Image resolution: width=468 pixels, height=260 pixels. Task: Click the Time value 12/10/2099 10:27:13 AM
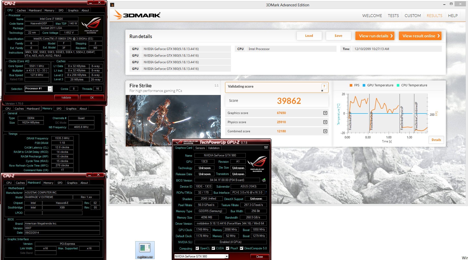(x=372, y=49)
